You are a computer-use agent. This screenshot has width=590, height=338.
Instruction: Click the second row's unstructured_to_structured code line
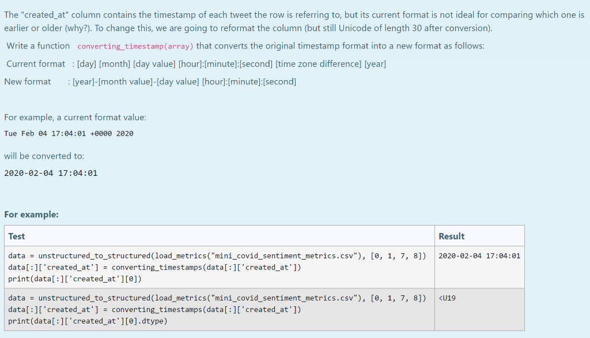coord(217,298)
